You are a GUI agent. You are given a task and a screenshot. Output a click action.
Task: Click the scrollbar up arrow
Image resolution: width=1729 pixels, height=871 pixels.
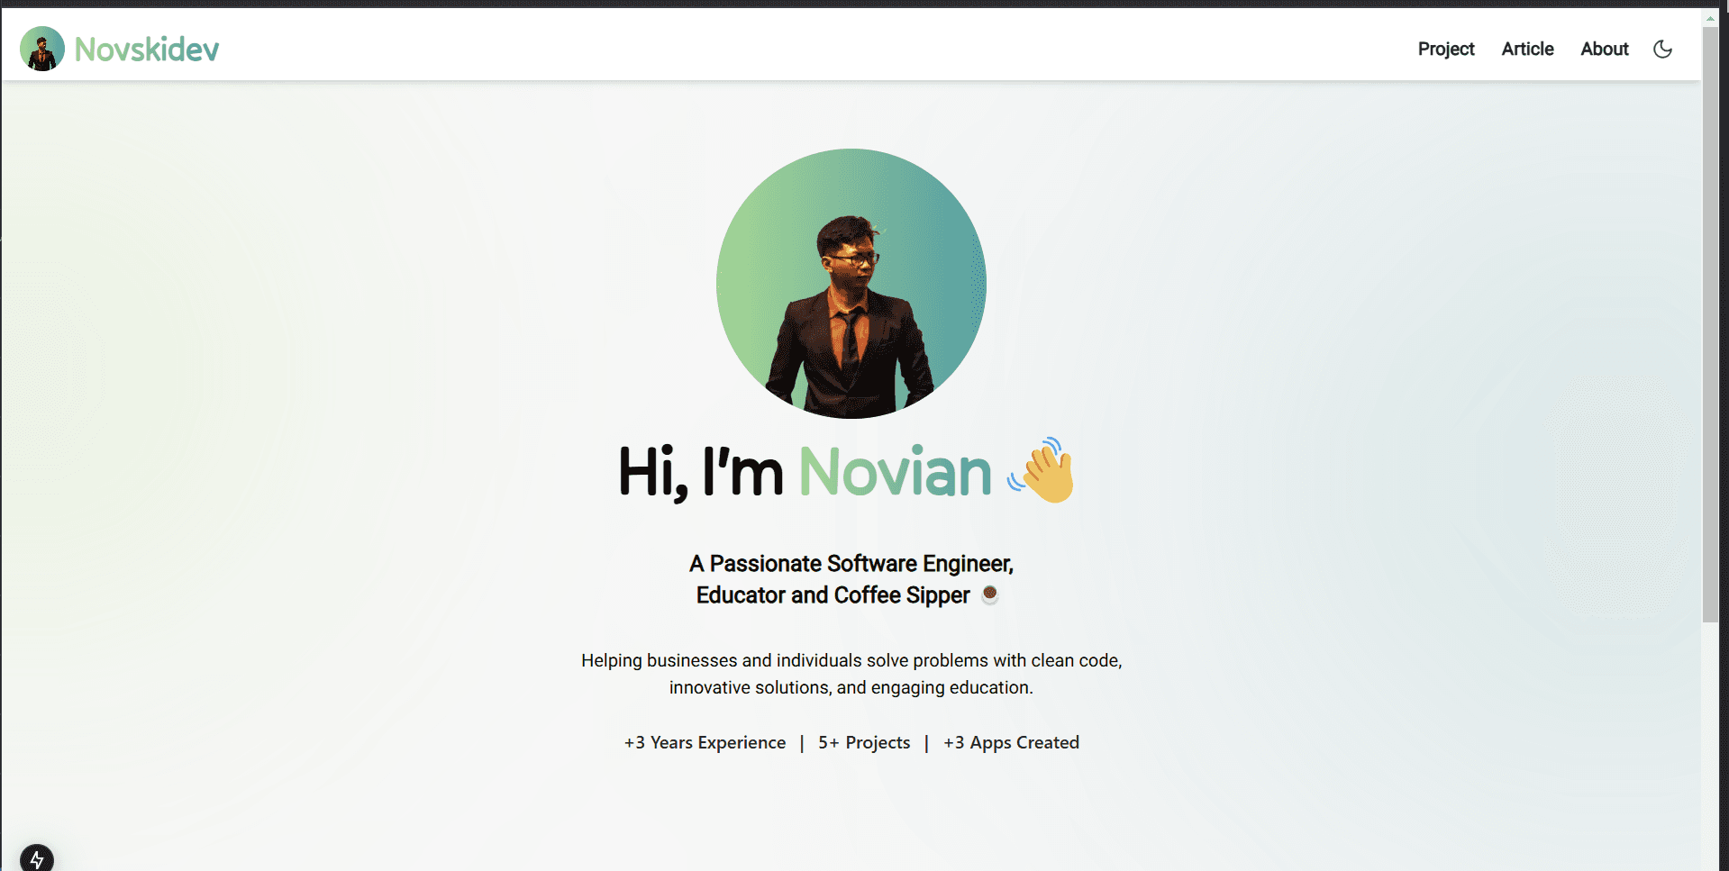click(x=1709, y=17)
